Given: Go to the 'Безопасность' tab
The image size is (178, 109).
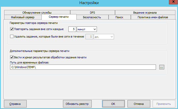Looking at the screenshot, I should click(x=92, y=17).
